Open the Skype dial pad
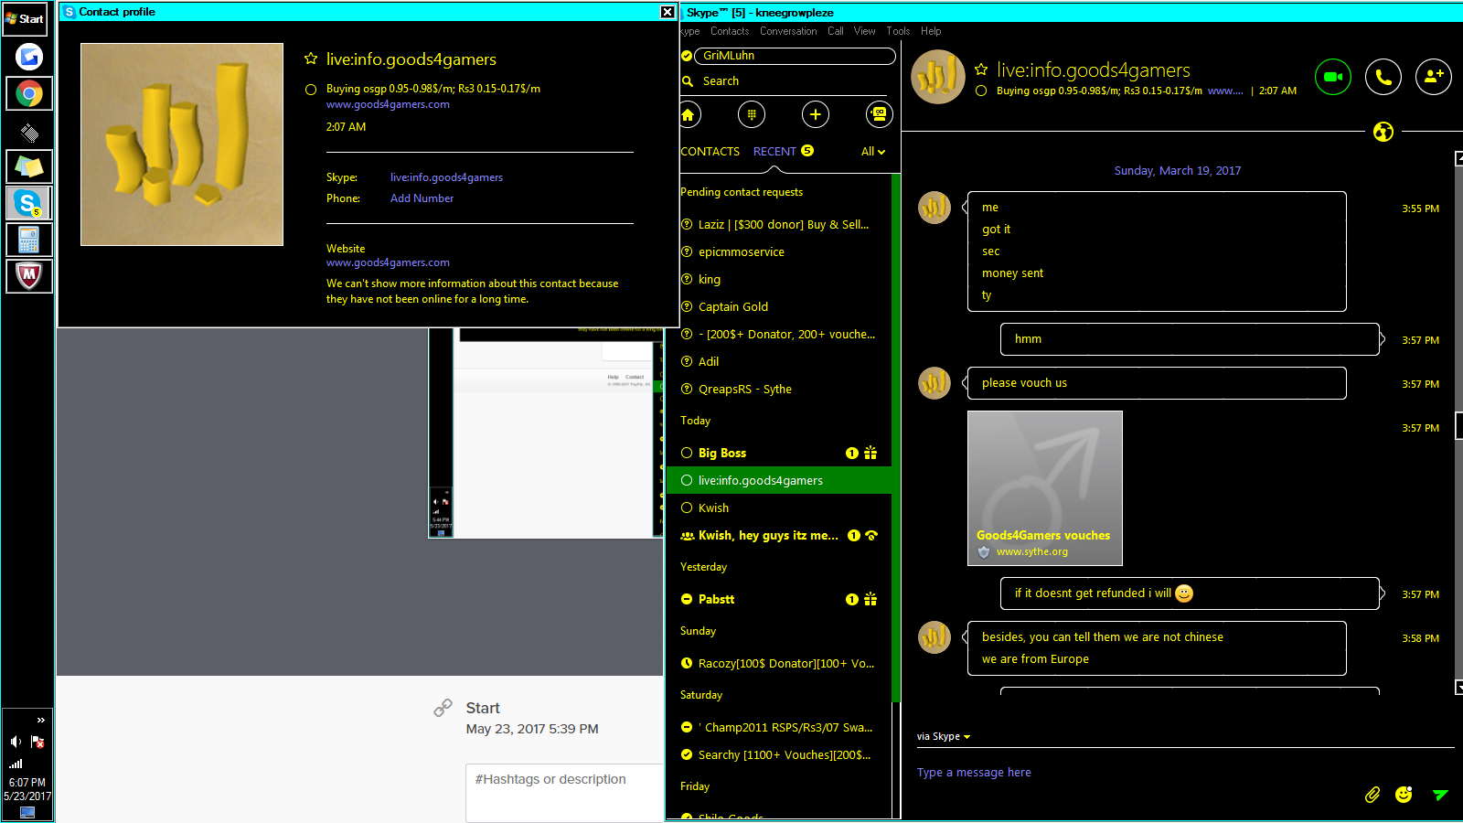Screen dimensions: 1463x823 [x=752, y=114]
